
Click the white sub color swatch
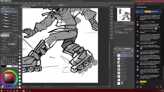9,66
